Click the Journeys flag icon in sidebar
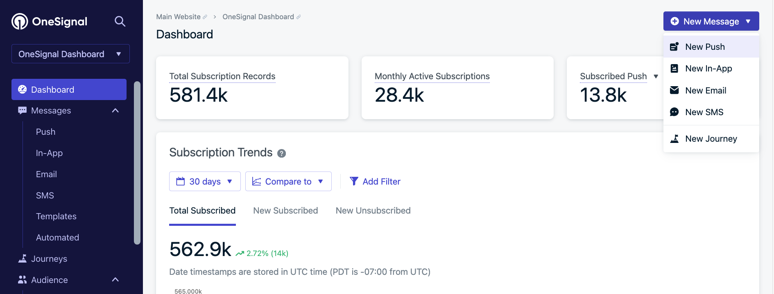 click(x=23, y=258)
